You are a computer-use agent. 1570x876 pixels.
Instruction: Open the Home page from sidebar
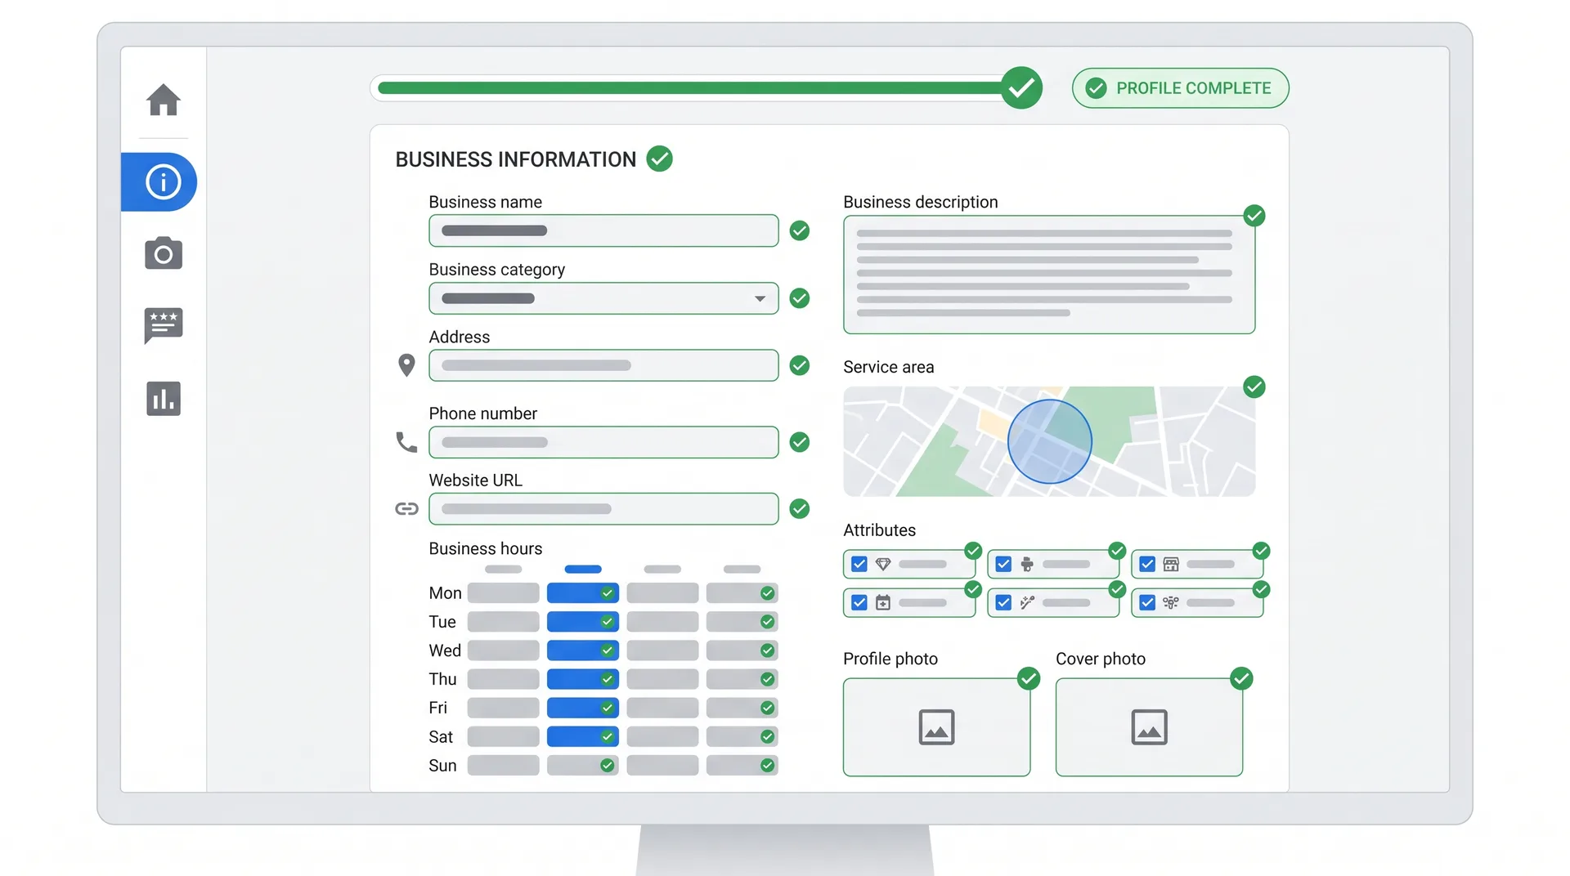(x=164, y=100)
